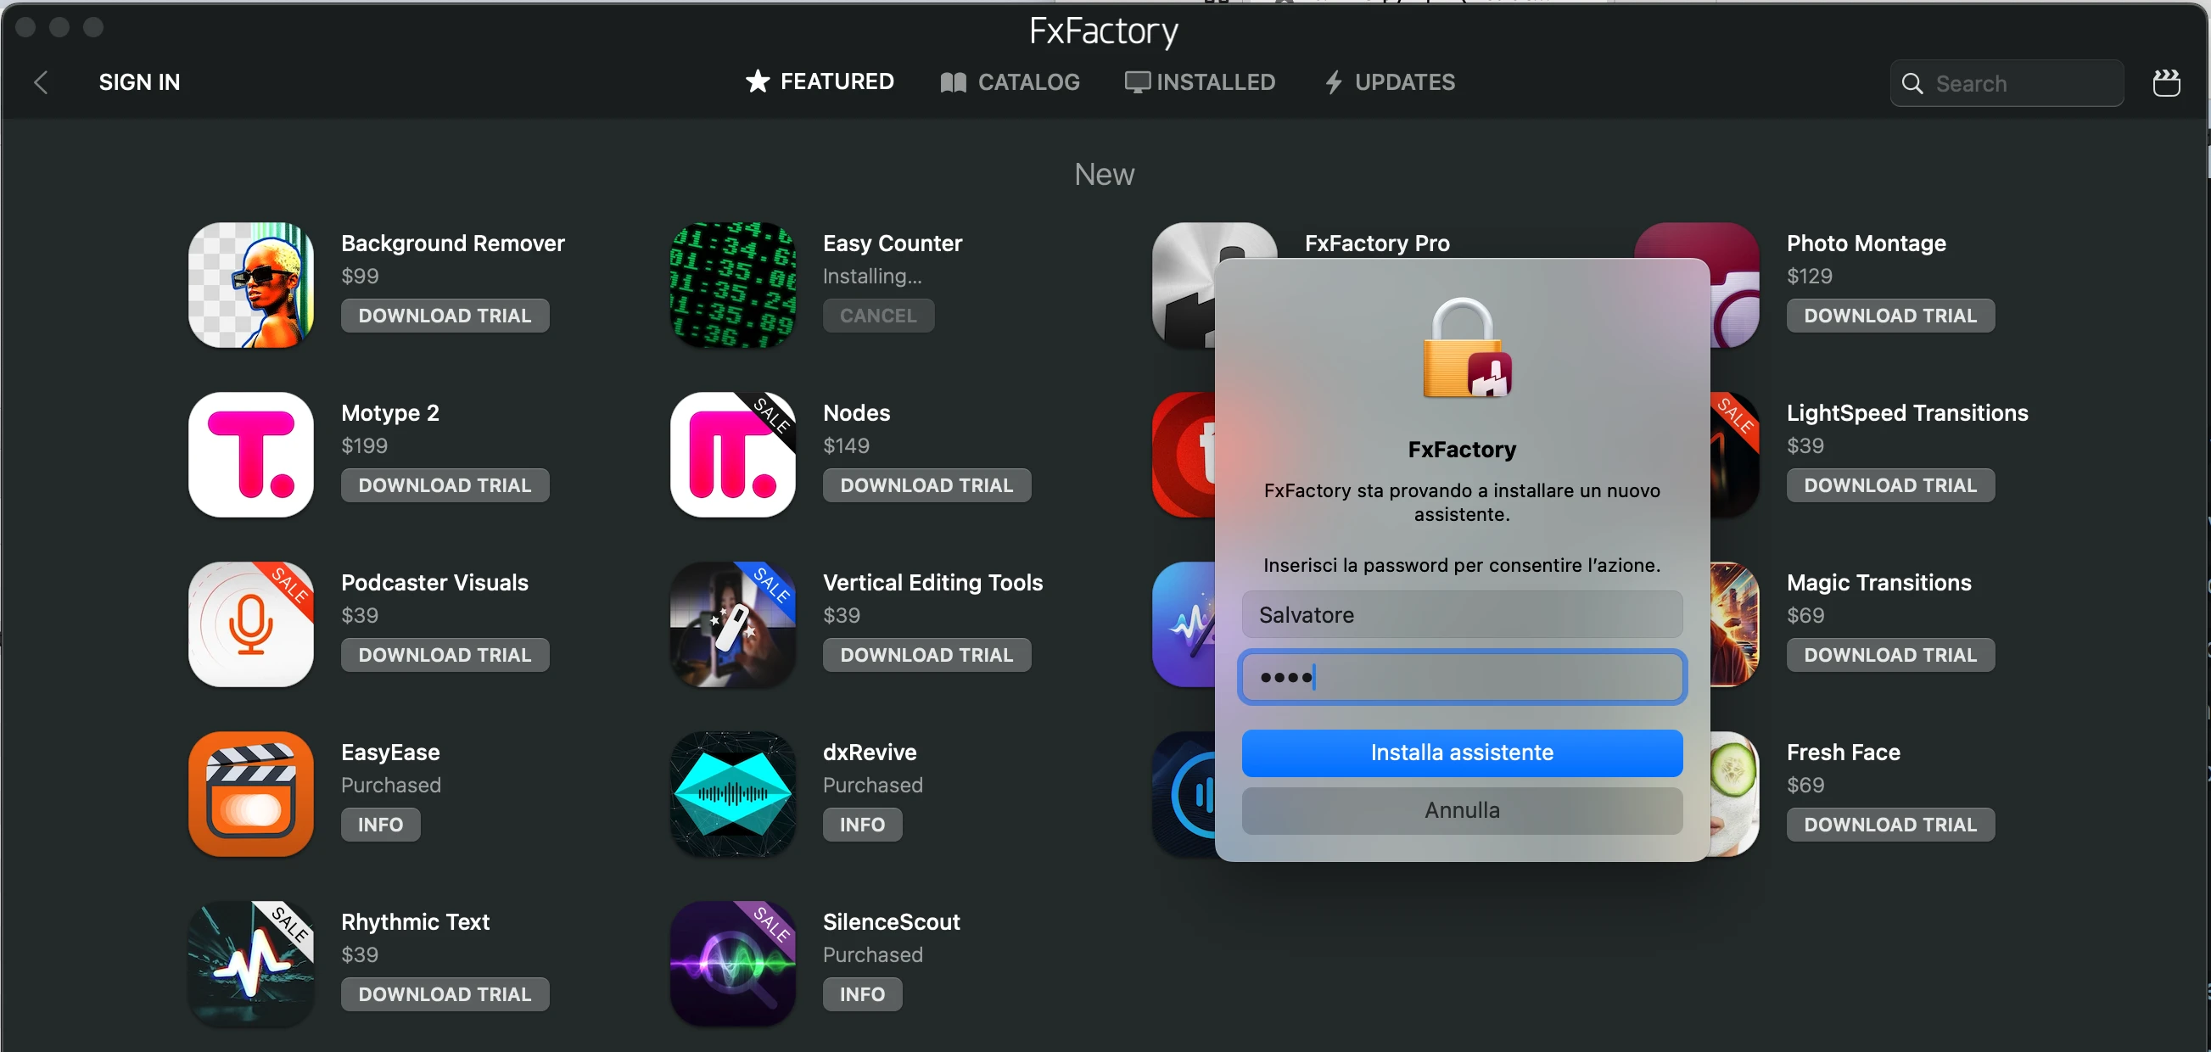Click the Background Remover title
The height and width of the screenshot is (1052, 2211).
click(452, 243)
